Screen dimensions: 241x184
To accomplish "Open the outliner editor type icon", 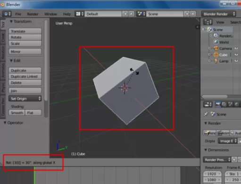I will (208, 22).
